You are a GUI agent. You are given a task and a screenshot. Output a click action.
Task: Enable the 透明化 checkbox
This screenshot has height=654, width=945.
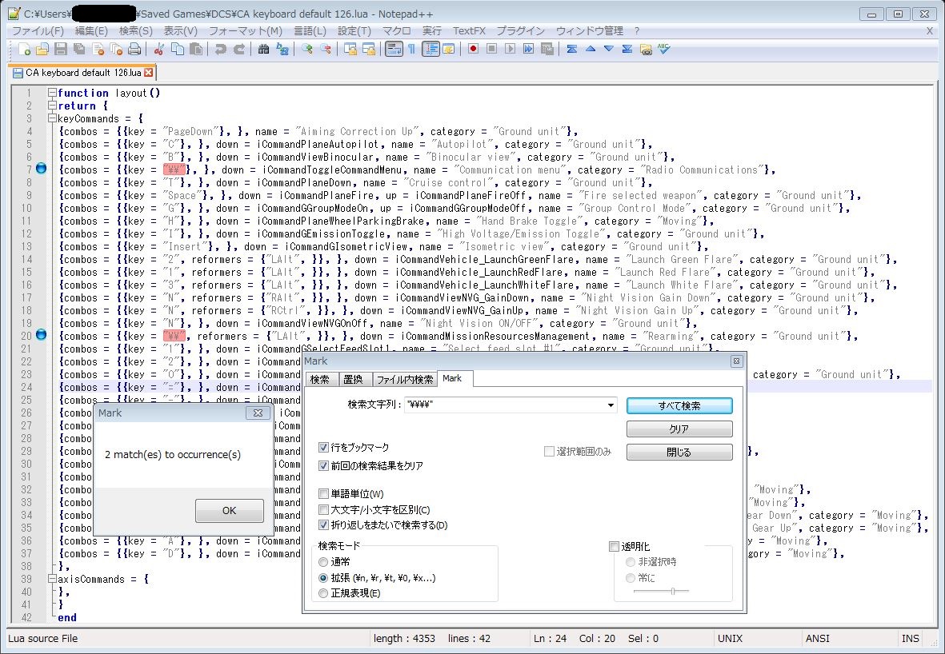coord(614,547)
